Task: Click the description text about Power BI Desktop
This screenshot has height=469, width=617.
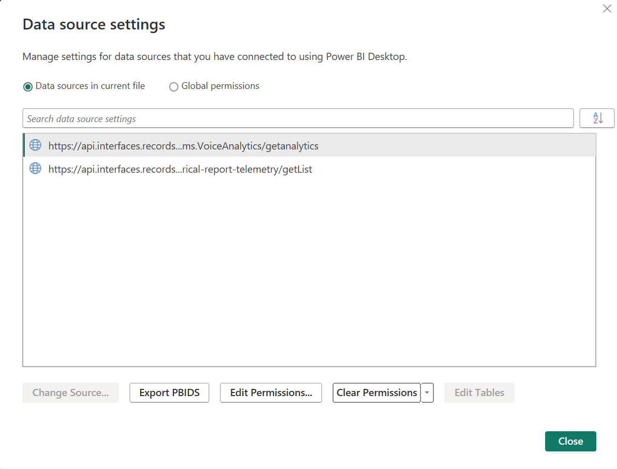Action: tap(215, 56)
